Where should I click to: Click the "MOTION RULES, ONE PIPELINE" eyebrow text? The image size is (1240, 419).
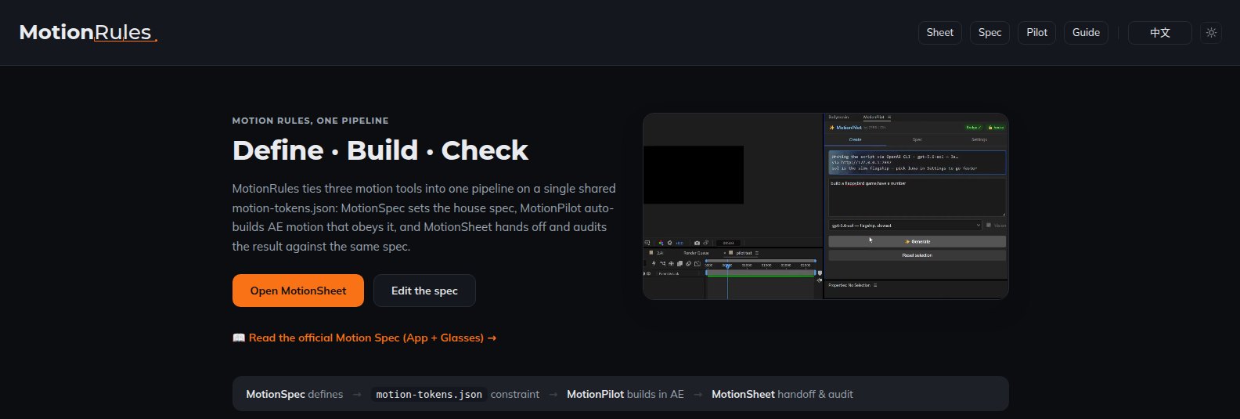(x=311, y=121)
